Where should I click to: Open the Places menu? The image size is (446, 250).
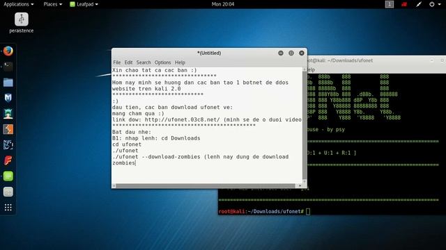point(53,4)
